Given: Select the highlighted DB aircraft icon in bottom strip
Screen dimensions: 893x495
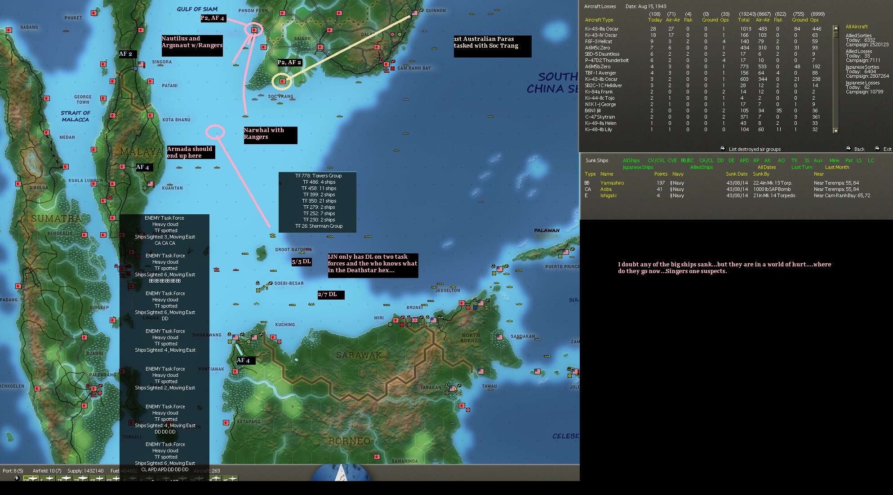Looking at the screenshot, I should point(31,479).
